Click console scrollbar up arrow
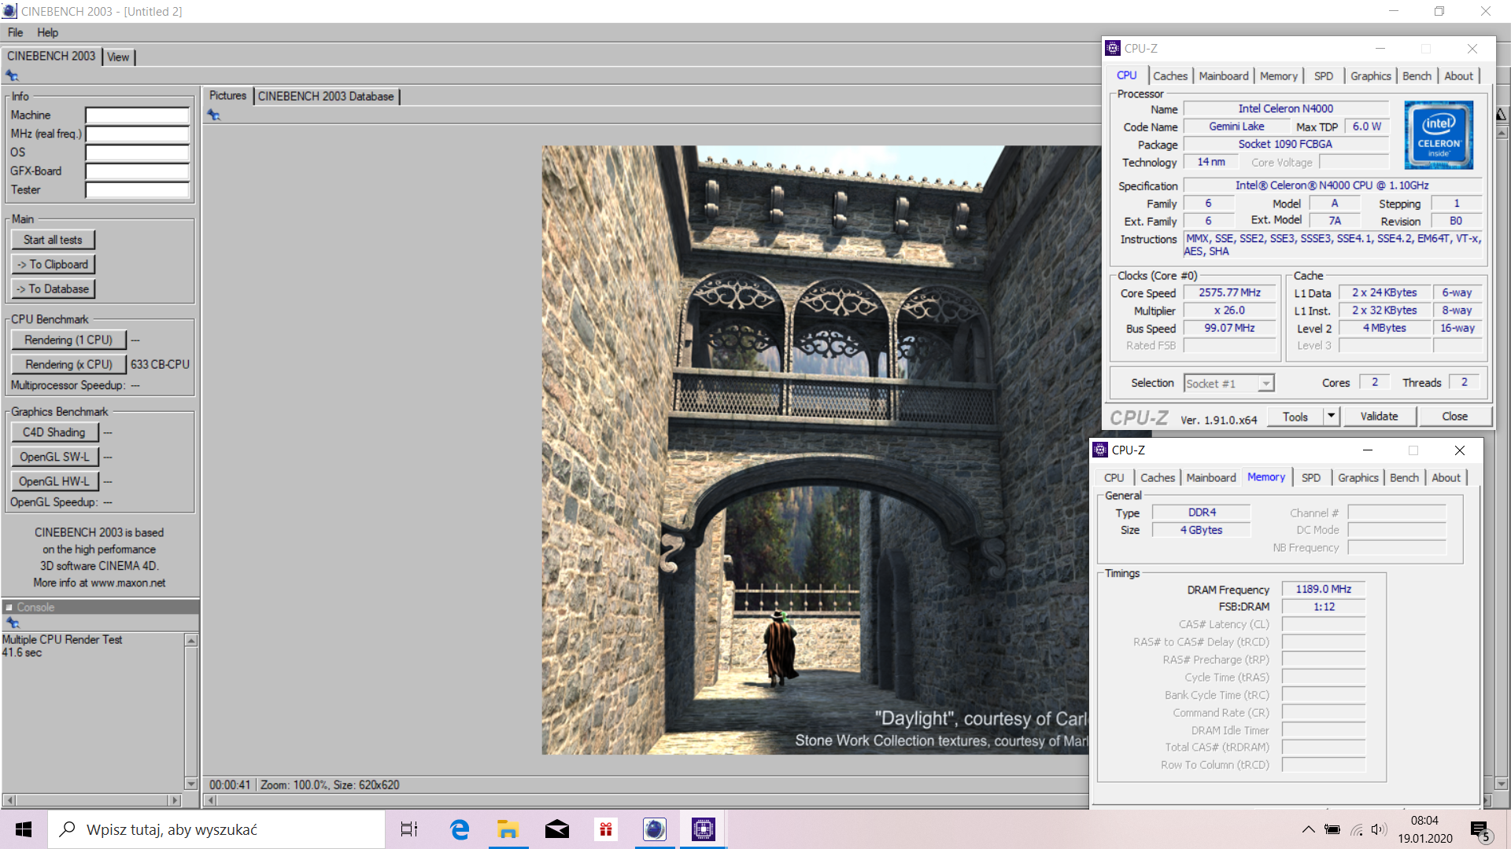The height and width of the screenshot is (849, 1511). point(190,641)
